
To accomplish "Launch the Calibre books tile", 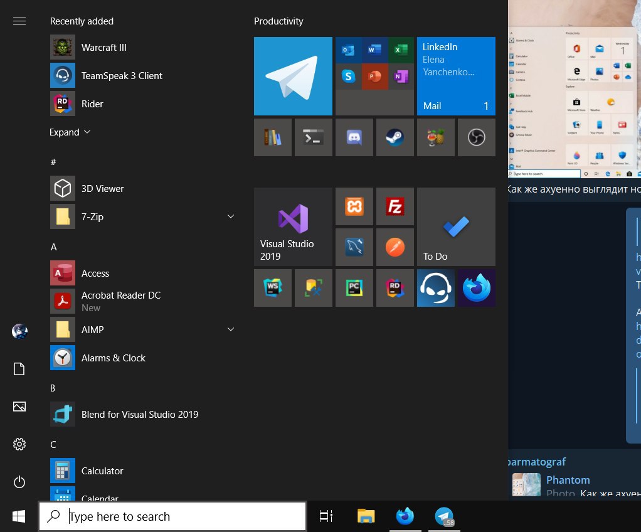I will (273, 137).
